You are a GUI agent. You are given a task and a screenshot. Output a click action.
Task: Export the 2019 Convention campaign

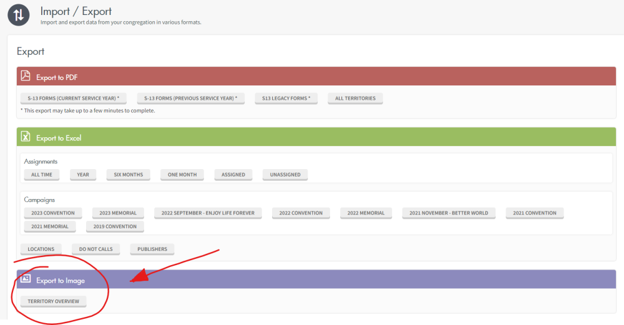pos(115,227)
